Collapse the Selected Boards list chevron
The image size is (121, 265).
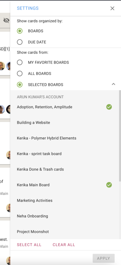click(114, 84)
